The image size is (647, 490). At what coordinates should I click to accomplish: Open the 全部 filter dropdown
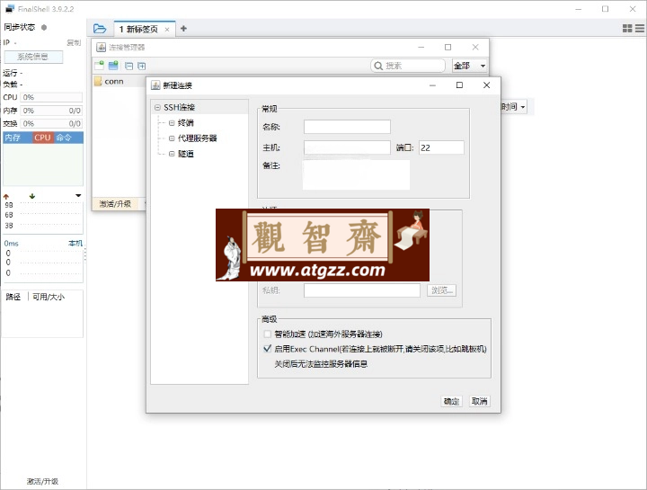[x=470, y=66]
